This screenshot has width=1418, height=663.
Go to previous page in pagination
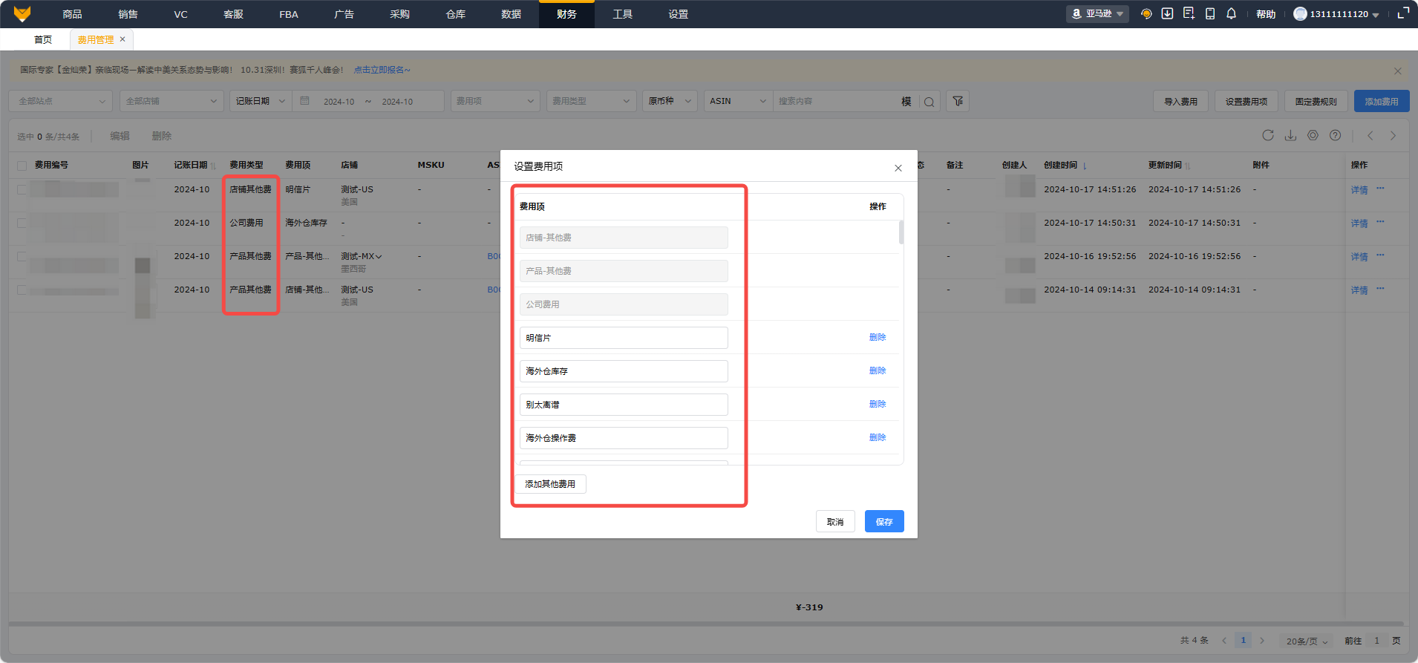(1224, 641)
